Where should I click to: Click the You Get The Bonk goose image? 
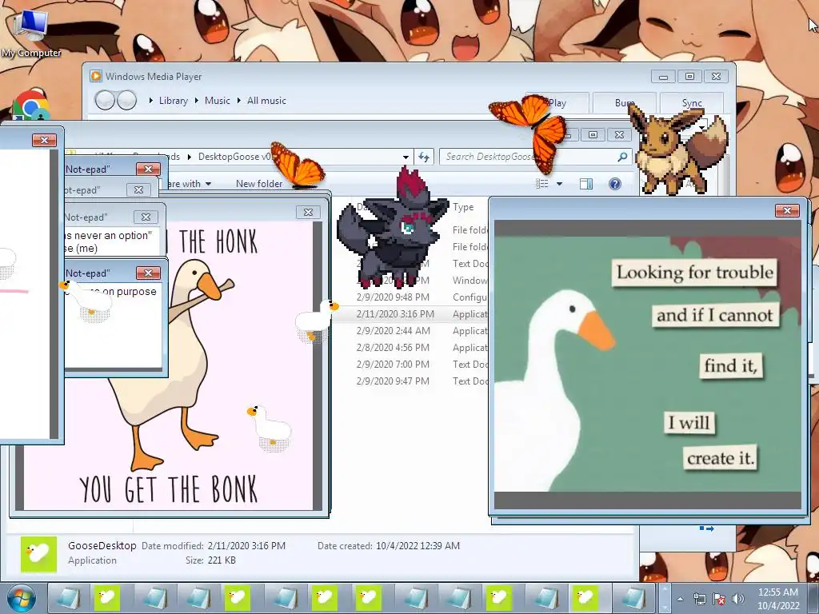coord(168,365)
